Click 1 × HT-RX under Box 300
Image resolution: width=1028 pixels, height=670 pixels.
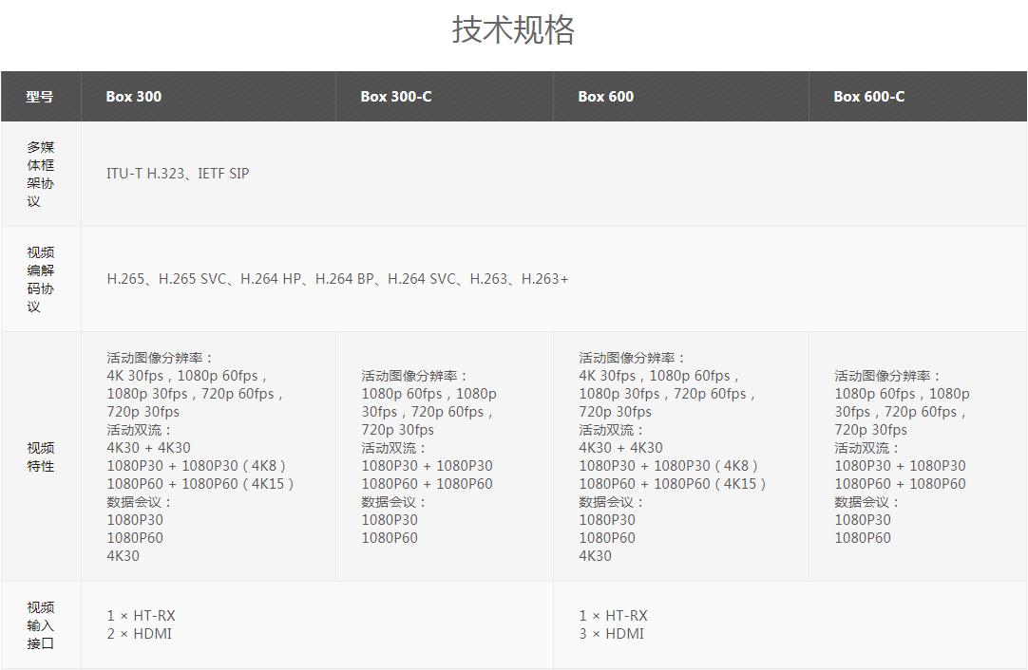pos(141,616)
